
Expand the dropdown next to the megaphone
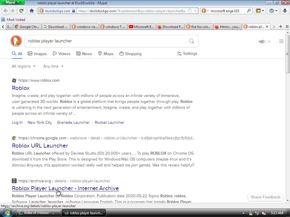(x=269, y=42)
